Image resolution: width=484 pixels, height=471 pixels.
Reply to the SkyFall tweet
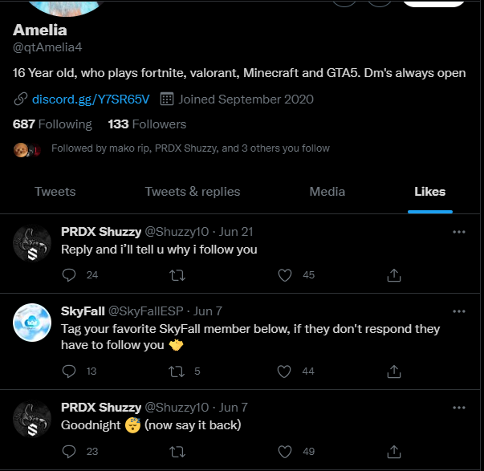pos(69,371)
